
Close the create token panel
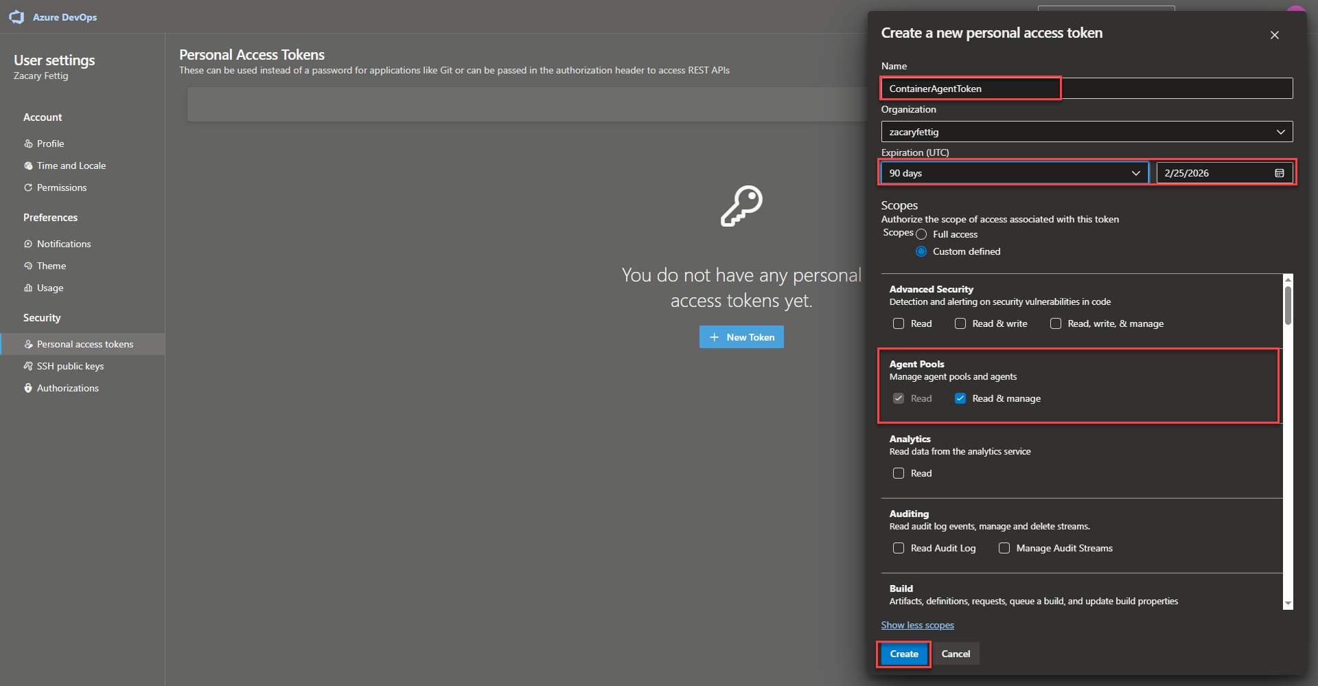point(1274,35)
